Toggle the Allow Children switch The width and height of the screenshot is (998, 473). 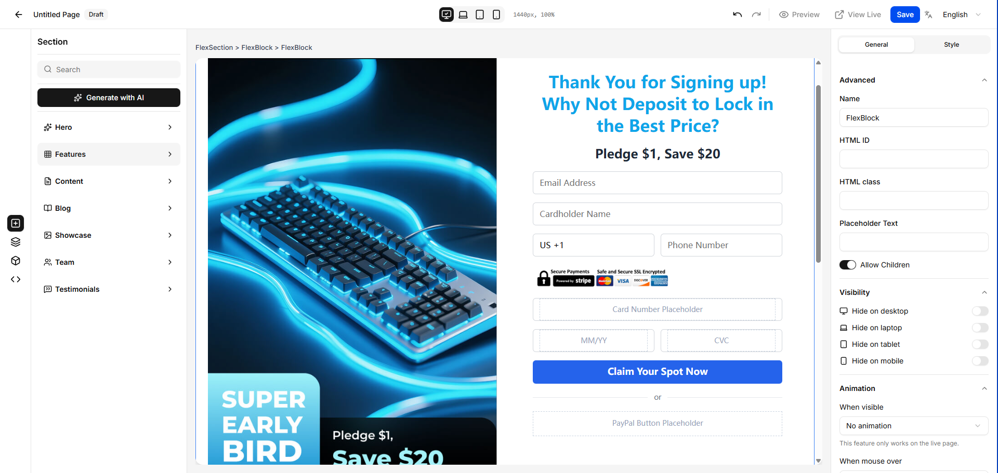(x=848, y=265)
